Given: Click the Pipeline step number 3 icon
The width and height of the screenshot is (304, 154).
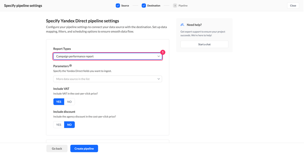Looking at the screenshot, I should click(x=175, y=6).
